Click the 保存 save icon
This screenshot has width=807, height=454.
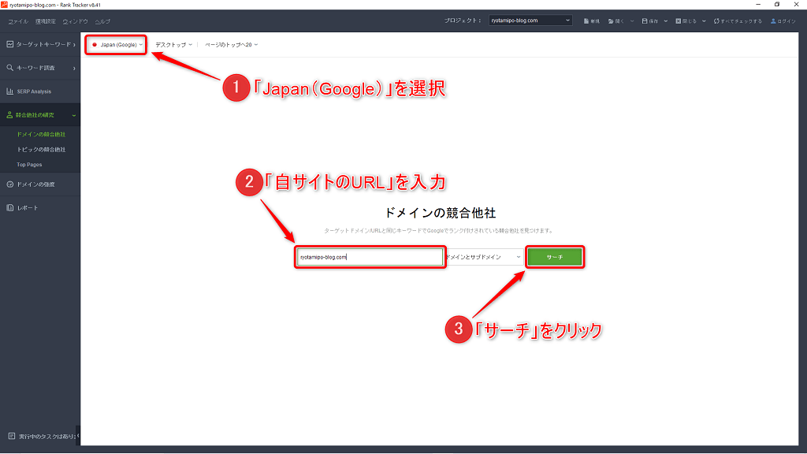coord(645,21)
